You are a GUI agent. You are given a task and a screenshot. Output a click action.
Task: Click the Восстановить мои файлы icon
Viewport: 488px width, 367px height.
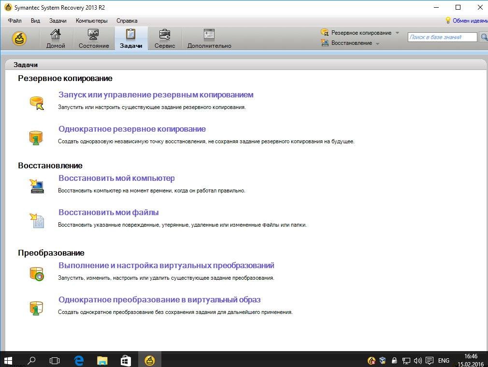(37, 221)
